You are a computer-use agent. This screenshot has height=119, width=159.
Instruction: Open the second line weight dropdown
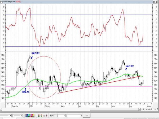(x=22, y=116)
